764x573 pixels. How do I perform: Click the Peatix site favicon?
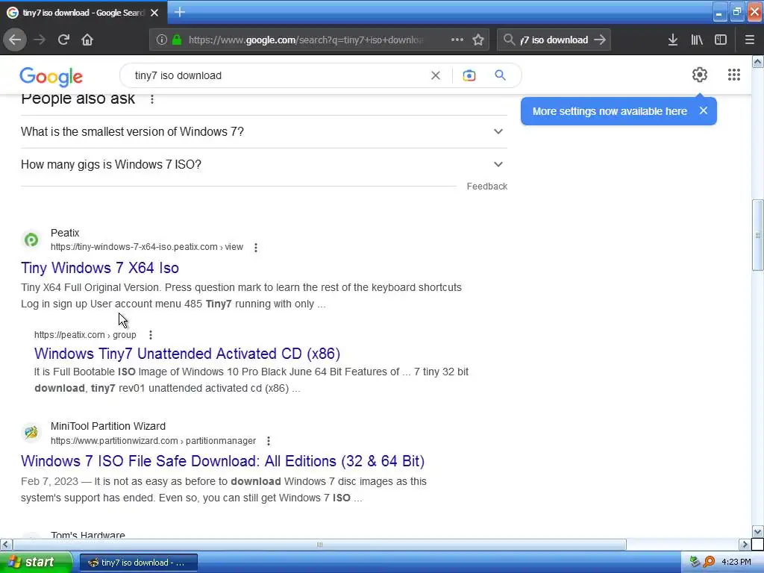pos(31,239)
